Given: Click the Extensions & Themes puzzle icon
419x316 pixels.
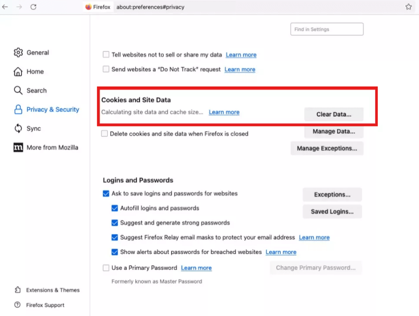Looking at the screenshot, I should [18, 290].
